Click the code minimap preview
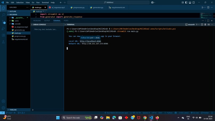 [206, 15]
